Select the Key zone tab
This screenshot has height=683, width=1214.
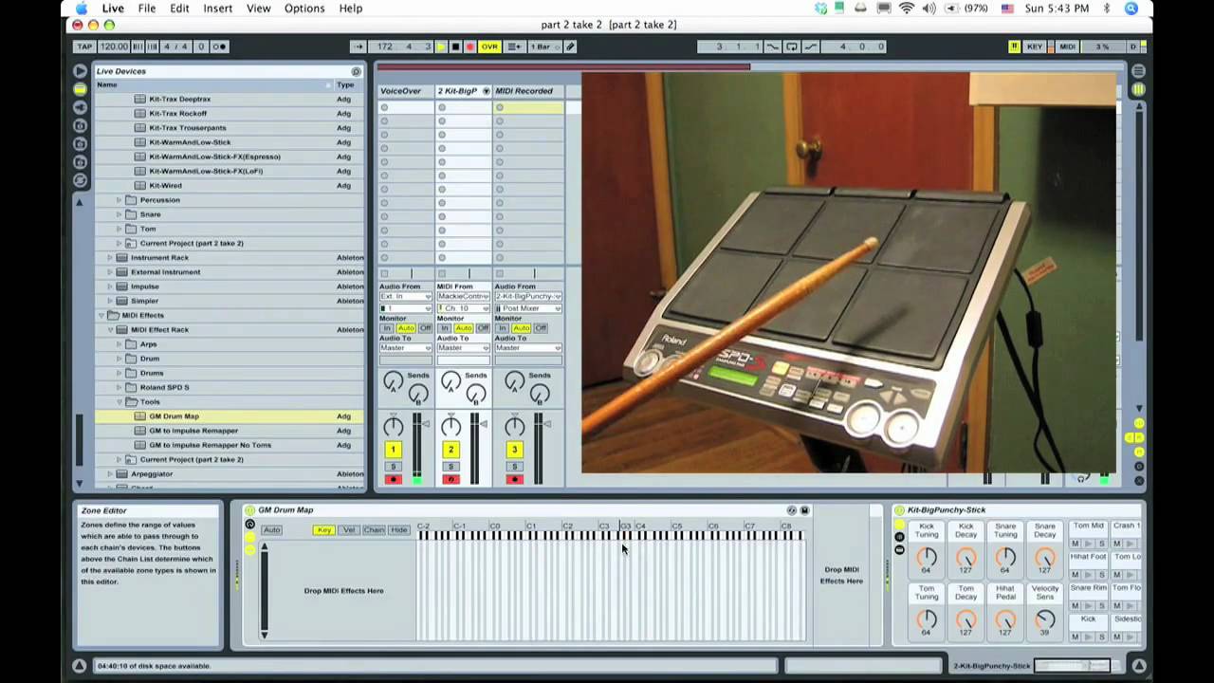(x=323, y=530)
